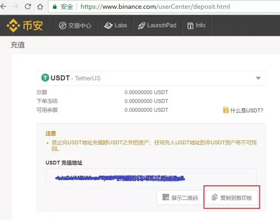Image resolution: width=280 pixels, height=220 pixels.
Task: Click the 充值 page heading
Action: click(17, 45)
